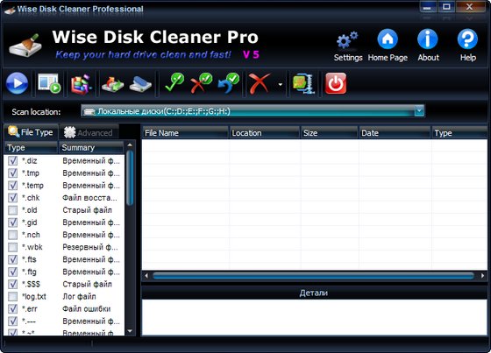Open the Scan location dropdown
This screenshot has height=353, width=491.
[419, 111]
